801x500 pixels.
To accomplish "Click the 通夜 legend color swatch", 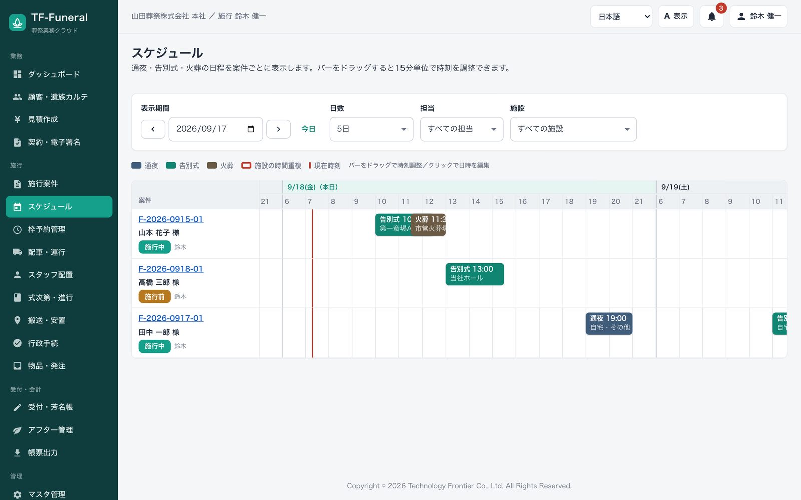I will 136,165.
